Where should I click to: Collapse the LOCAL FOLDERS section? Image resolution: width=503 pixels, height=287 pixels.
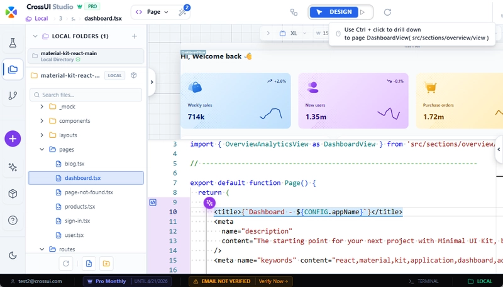coord(35,36)
